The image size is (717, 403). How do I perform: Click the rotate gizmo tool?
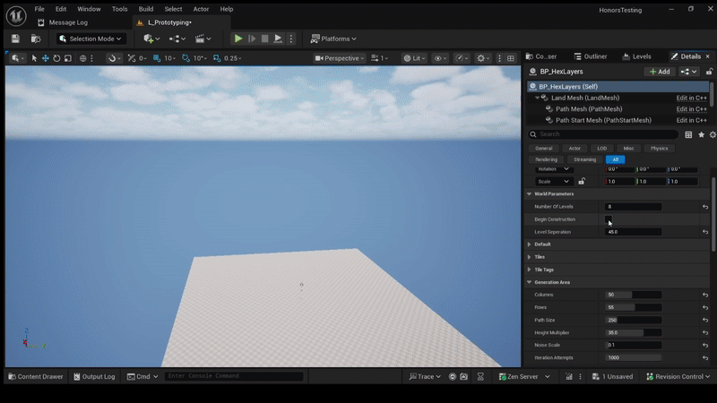56,58
